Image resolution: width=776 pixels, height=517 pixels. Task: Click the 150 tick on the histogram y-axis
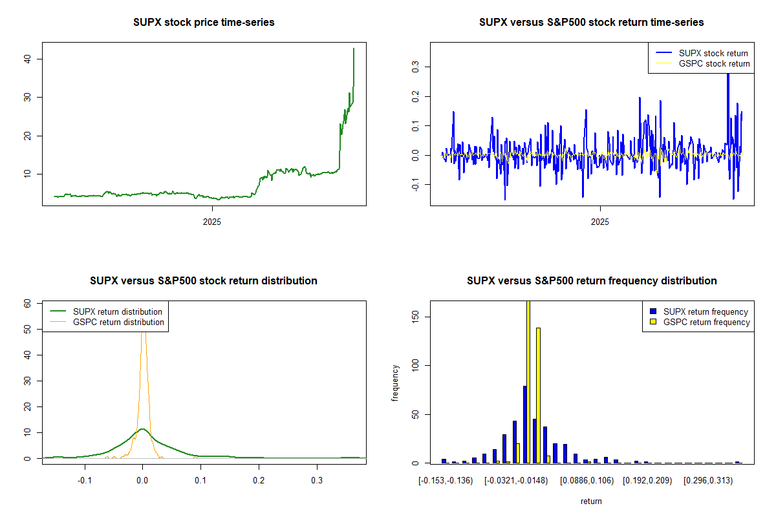tap(407, 316)
